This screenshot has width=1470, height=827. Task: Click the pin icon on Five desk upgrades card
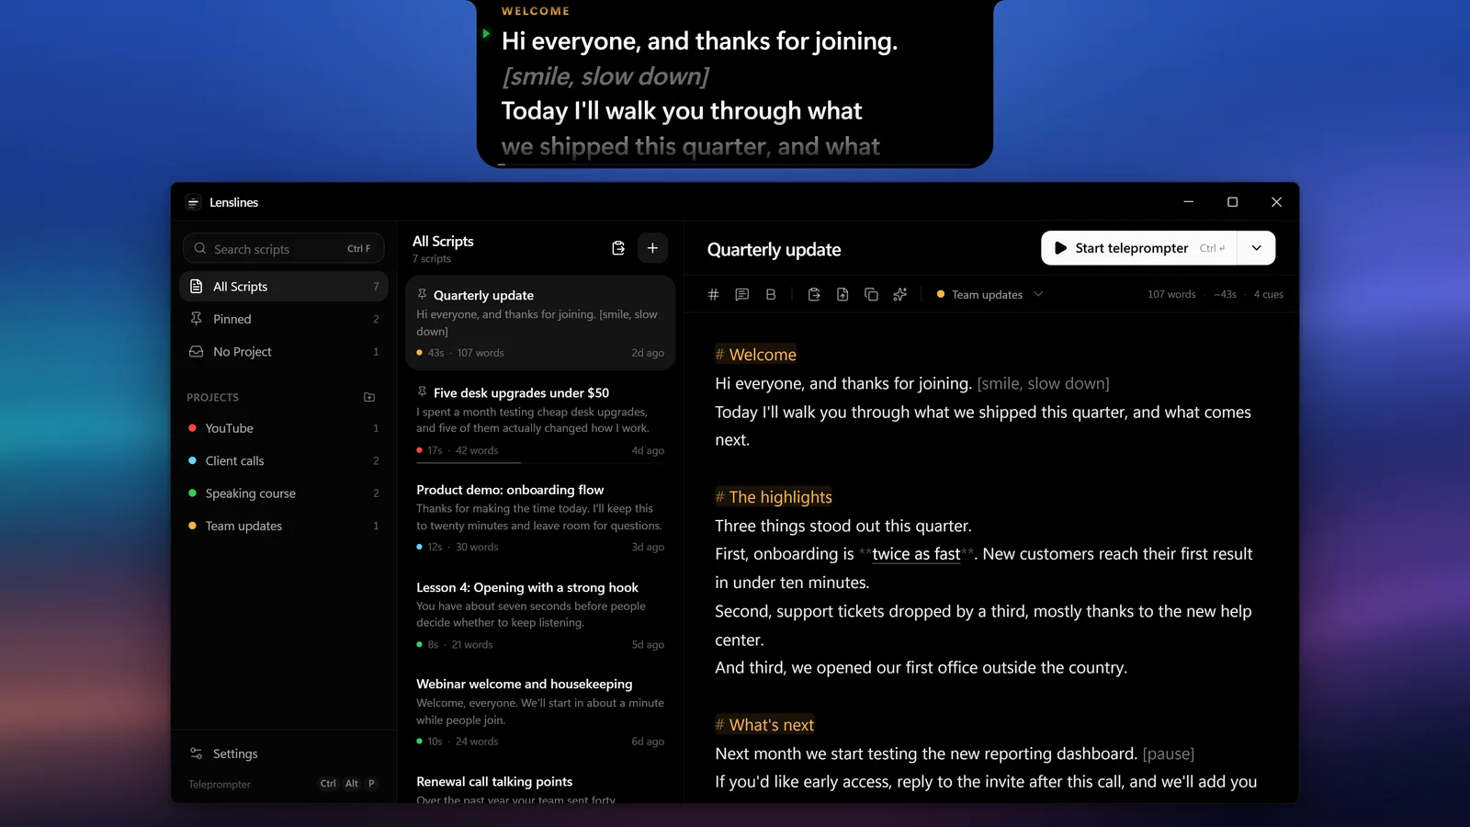click(422, 391)
